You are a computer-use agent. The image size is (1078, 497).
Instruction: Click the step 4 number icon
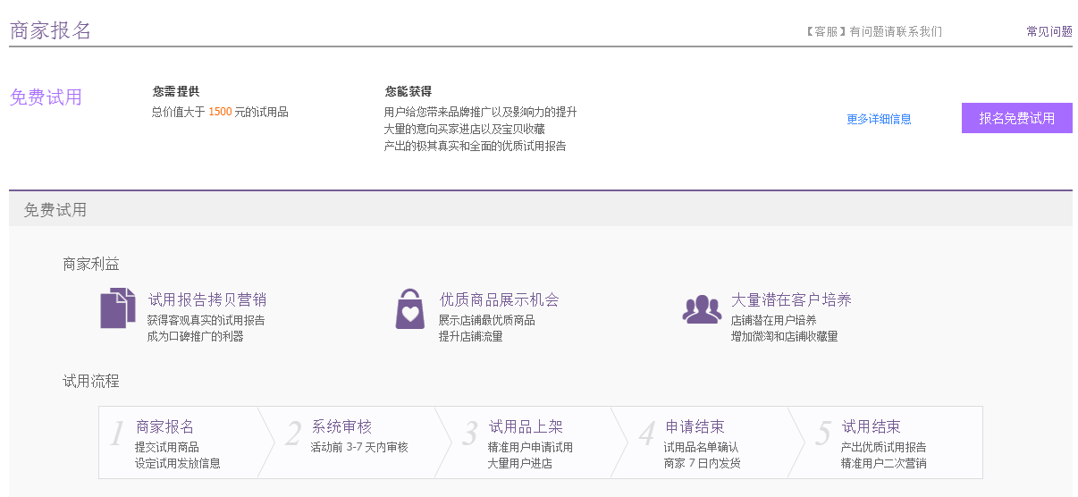646,434
